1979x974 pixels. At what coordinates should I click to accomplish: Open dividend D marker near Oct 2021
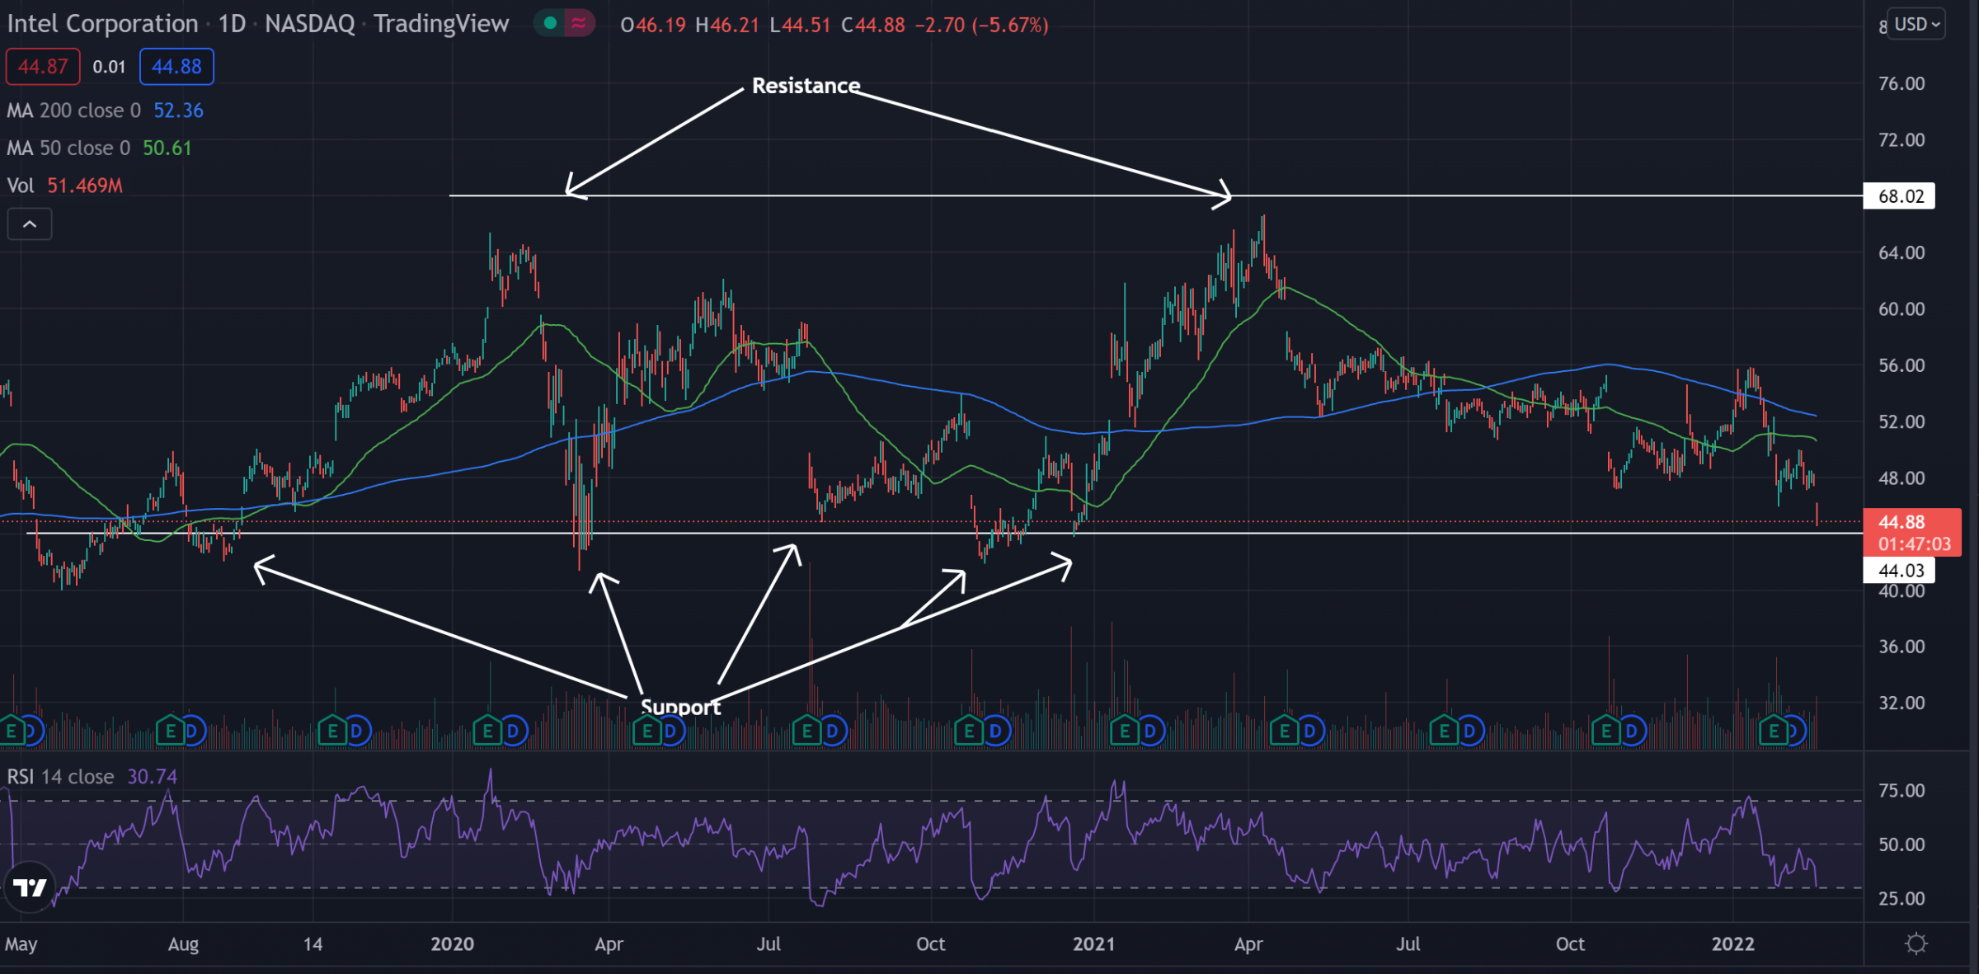point(1631,731)
